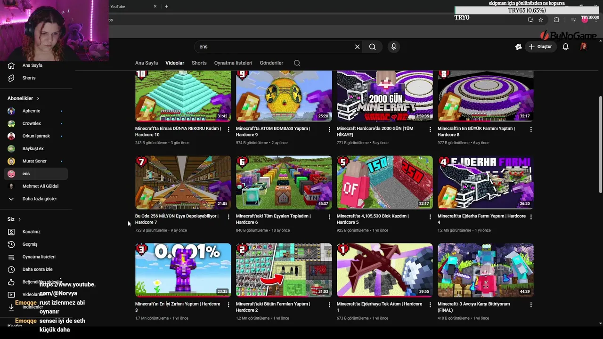
Task: Switch to the Ana Sayfa channel tab
Action: (147, 63)
